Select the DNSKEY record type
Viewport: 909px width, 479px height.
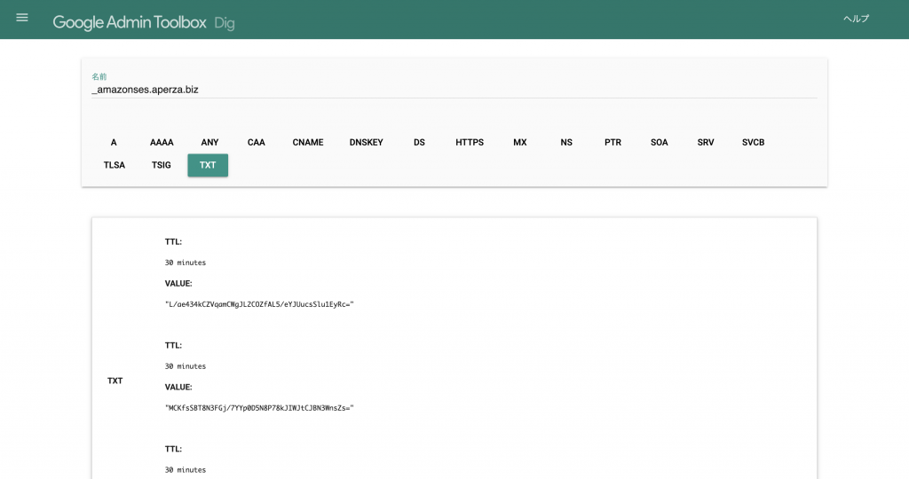coord(367,142)
